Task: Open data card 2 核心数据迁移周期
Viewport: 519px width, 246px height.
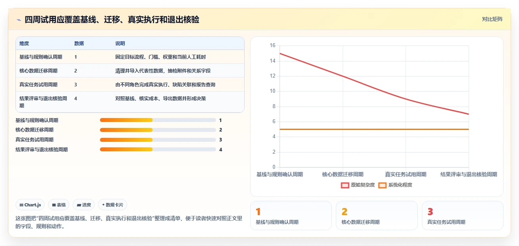Action: (x=377, y=215)
